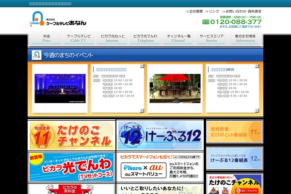This screenshot has width=291, height=194.
Task: Open the チャンネル一覧 Channel menu
Action: 178,39
